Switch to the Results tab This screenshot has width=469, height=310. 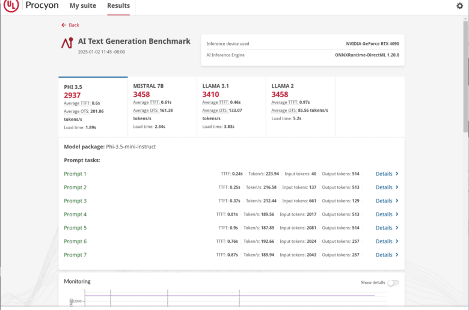[118, 5]
